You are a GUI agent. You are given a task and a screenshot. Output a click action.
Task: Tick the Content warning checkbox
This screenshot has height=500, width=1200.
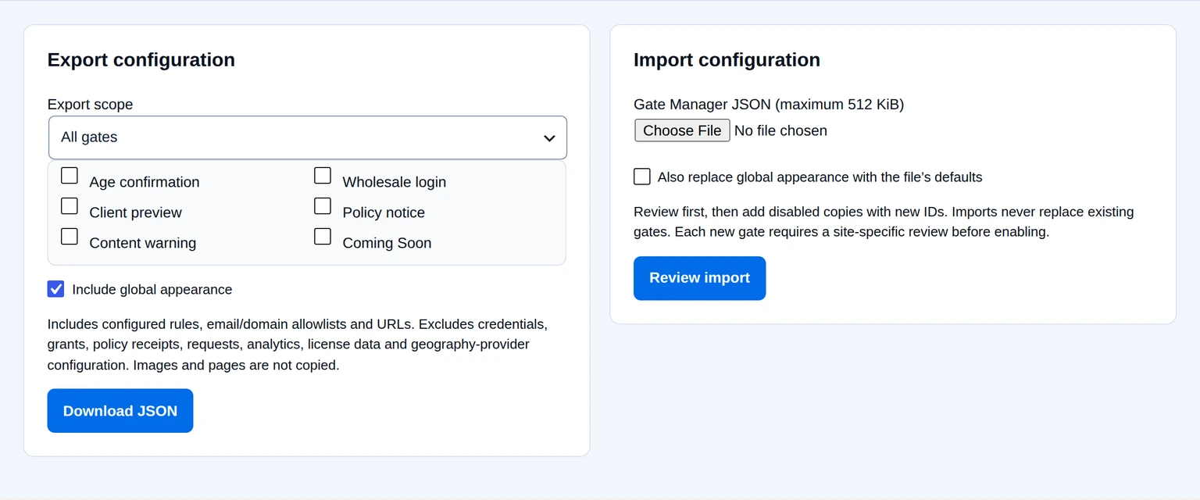(70, 237)
